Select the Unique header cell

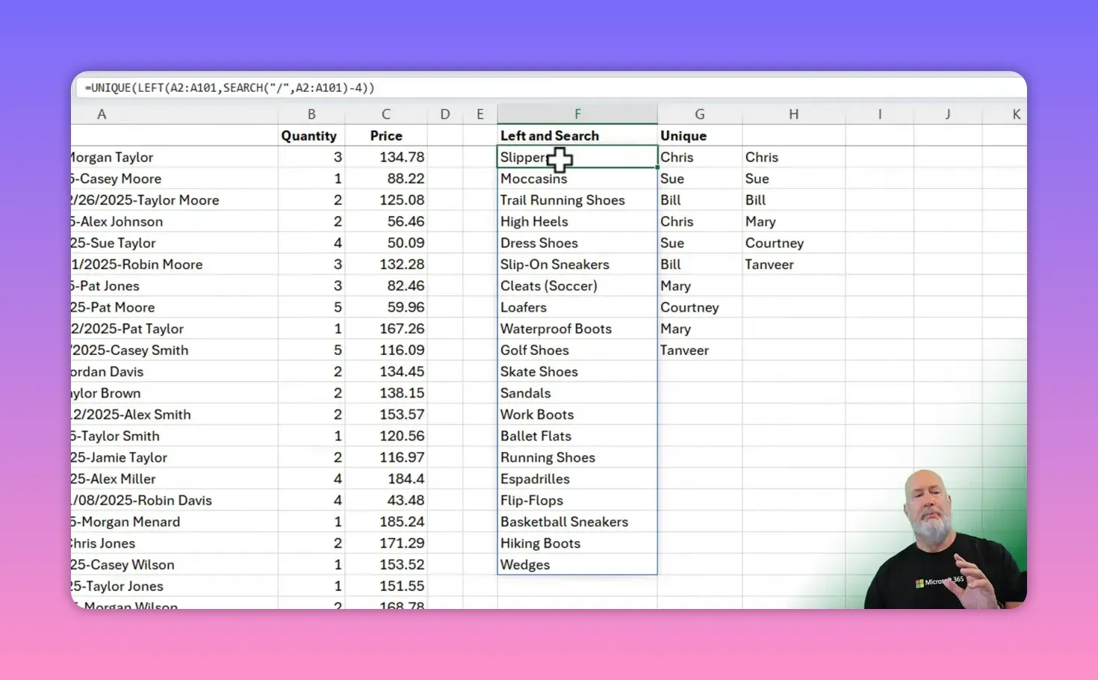[x=683, y=135]
